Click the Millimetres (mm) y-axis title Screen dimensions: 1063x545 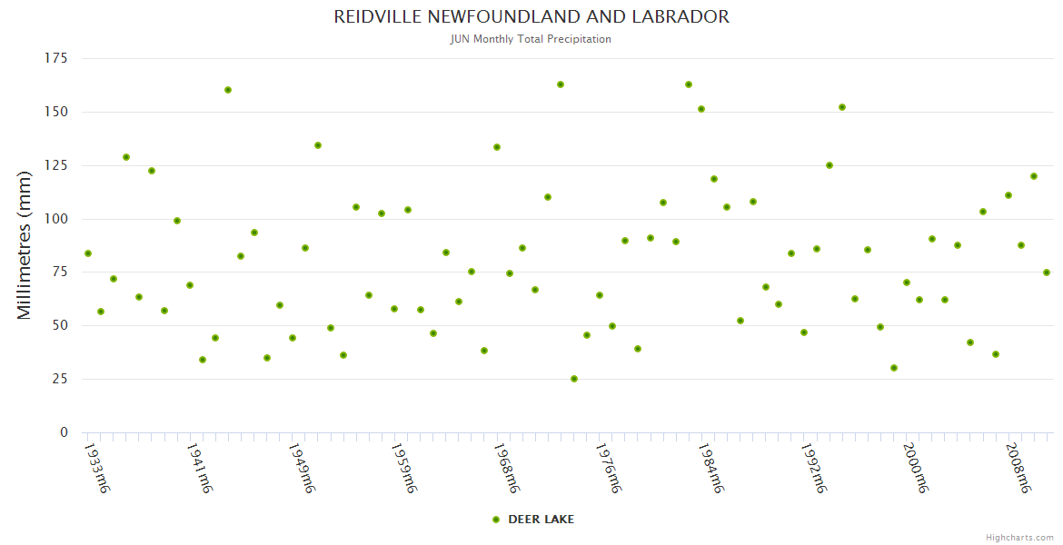(25, 245)
